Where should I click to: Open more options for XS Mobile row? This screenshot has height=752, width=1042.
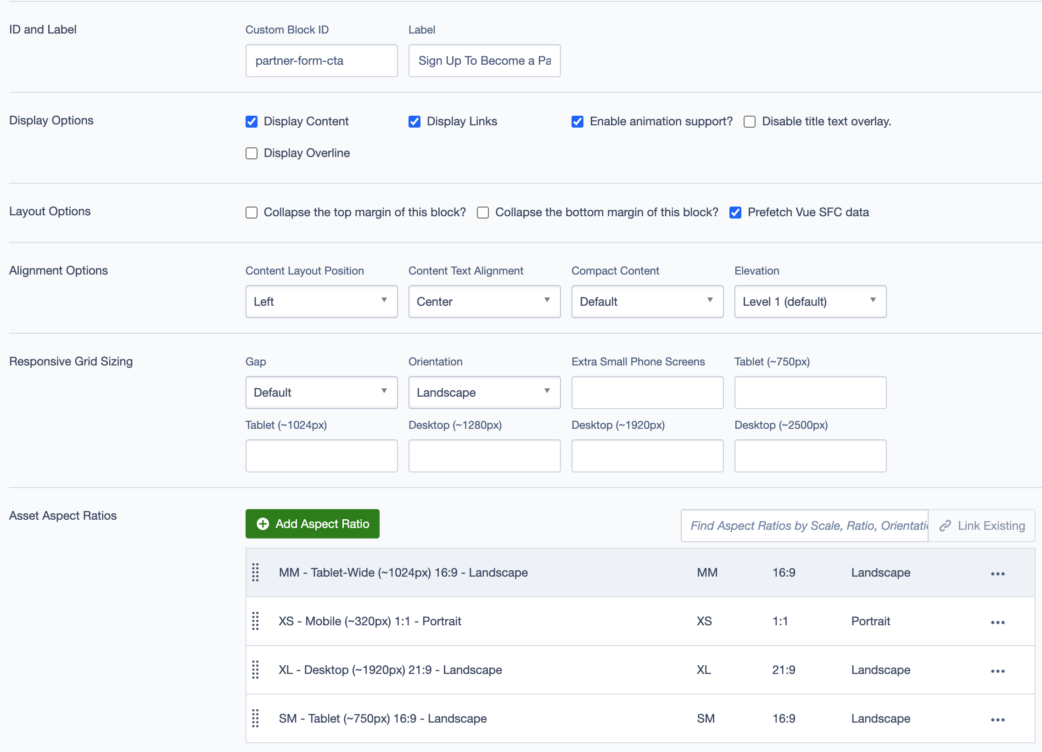pyautogui.click(x=997, y=623)
